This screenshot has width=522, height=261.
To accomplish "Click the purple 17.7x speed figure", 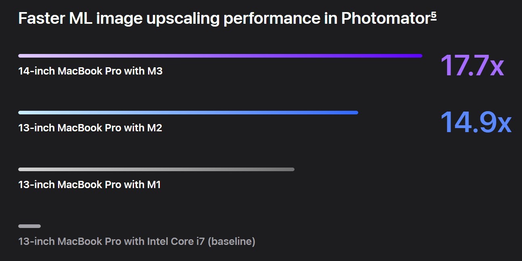I will tap(472, 65).
